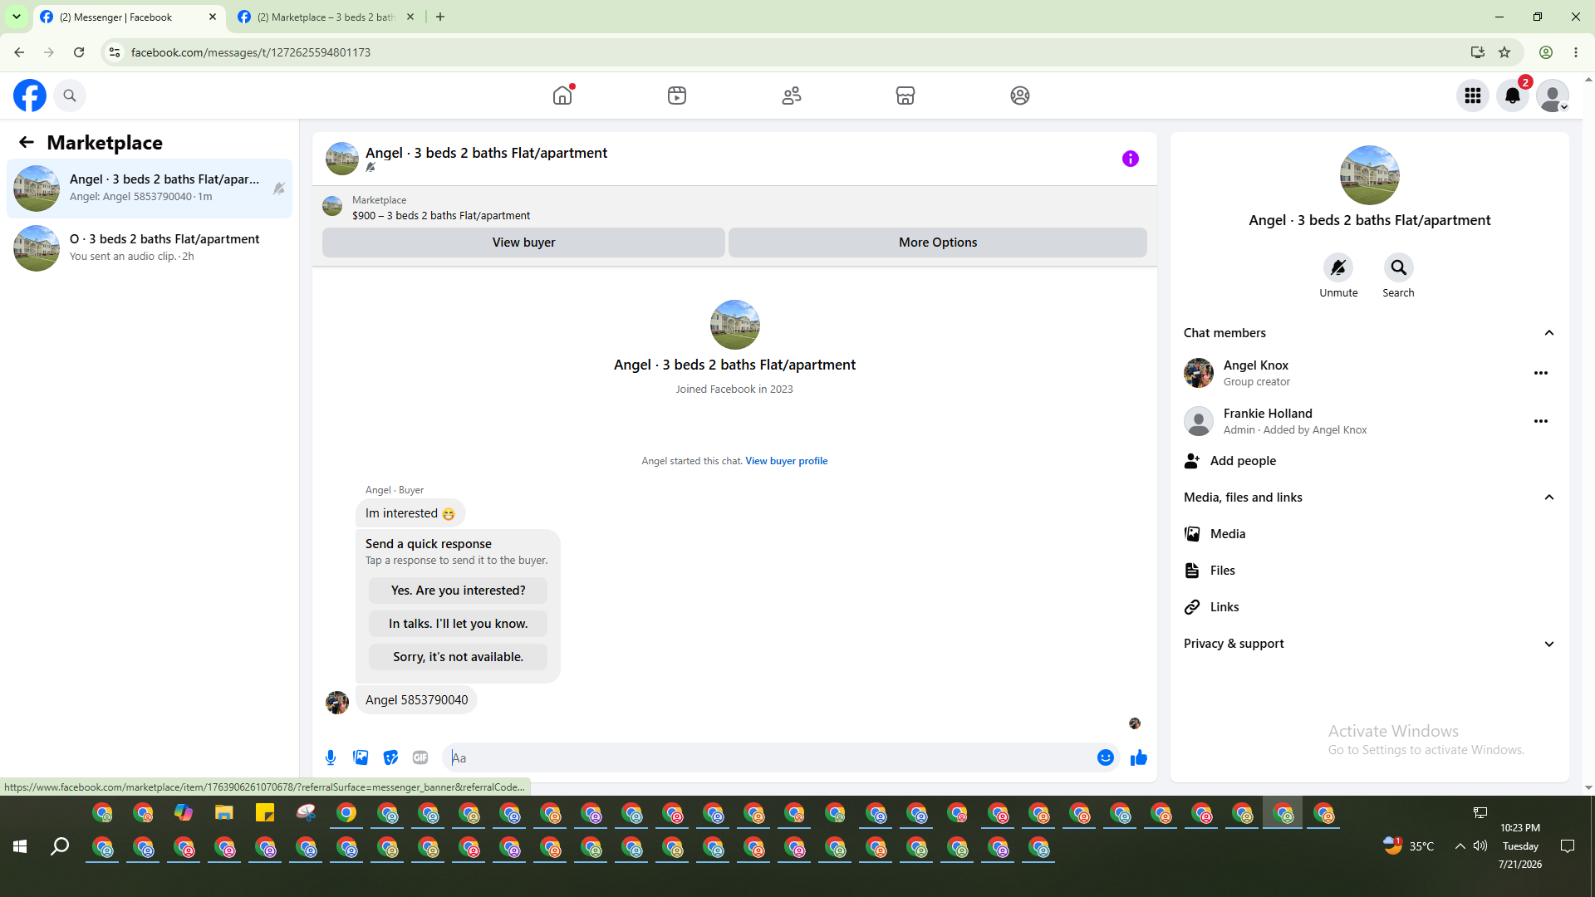Click the View buyer button
Screen dimensions: 1595x897
point(523,243)
